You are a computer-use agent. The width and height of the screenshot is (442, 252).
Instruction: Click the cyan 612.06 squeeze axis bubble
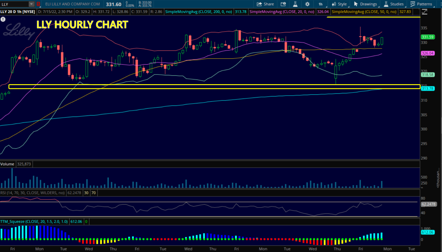click(x=428, y=232)
